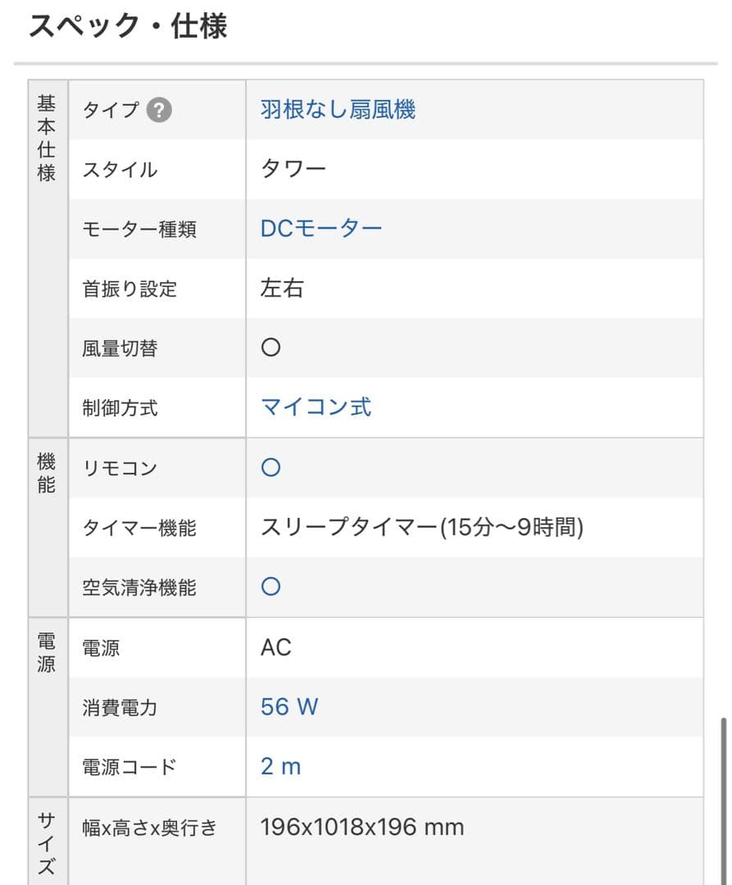Select the 電源 category header cell
Viewport: 732px width, 885px height.
47,653
